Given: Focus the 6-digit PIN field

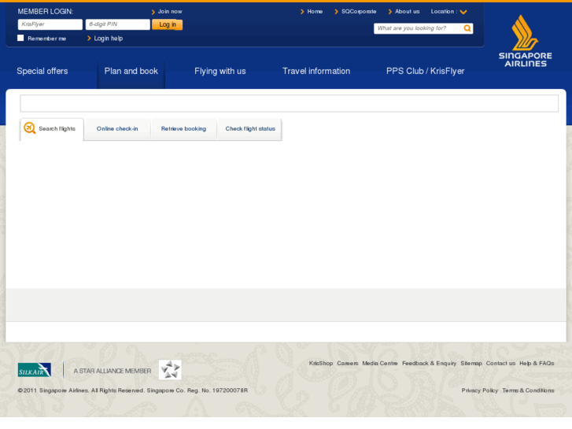Looking at the screenshot, I should click(117, 24).
